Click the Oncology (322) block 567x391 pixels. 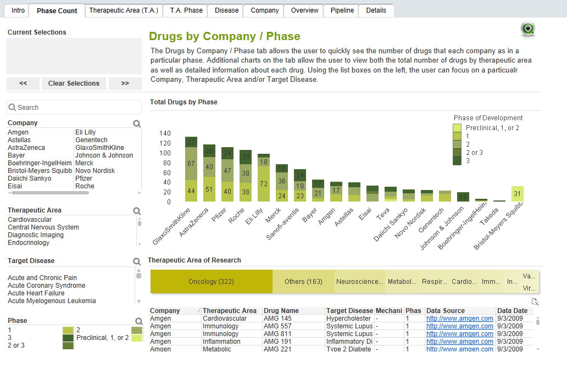coord(211,282)
